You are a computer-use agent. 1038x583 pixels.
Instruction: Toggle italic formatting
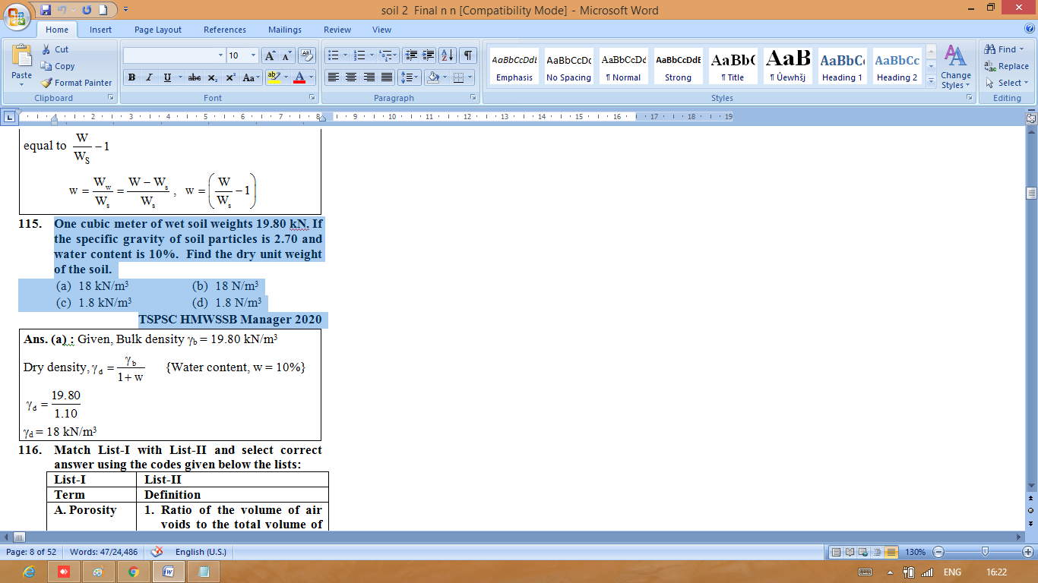click(149, 77)
